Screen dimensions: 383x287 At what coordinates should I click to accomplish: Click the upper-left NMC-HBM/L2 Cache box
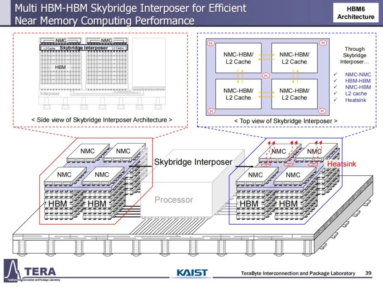(238, 58)
